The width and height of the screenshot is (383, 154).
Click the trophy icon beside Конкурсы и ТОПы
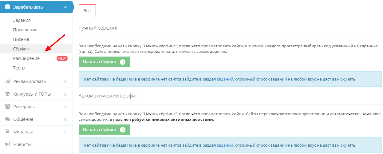(x=8, y=94)
